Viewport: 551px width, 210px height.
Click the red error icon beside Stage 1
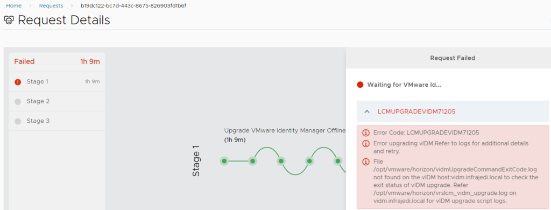pyautogui.click(x=18, y=82)
